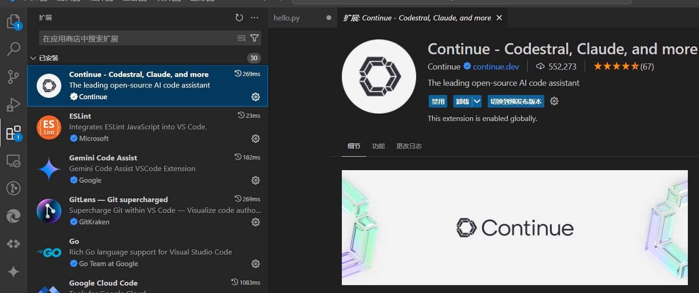This screenshot has height=293, width=699.
Task: Select Go extension in the list
Action: (x=148, y=253)
